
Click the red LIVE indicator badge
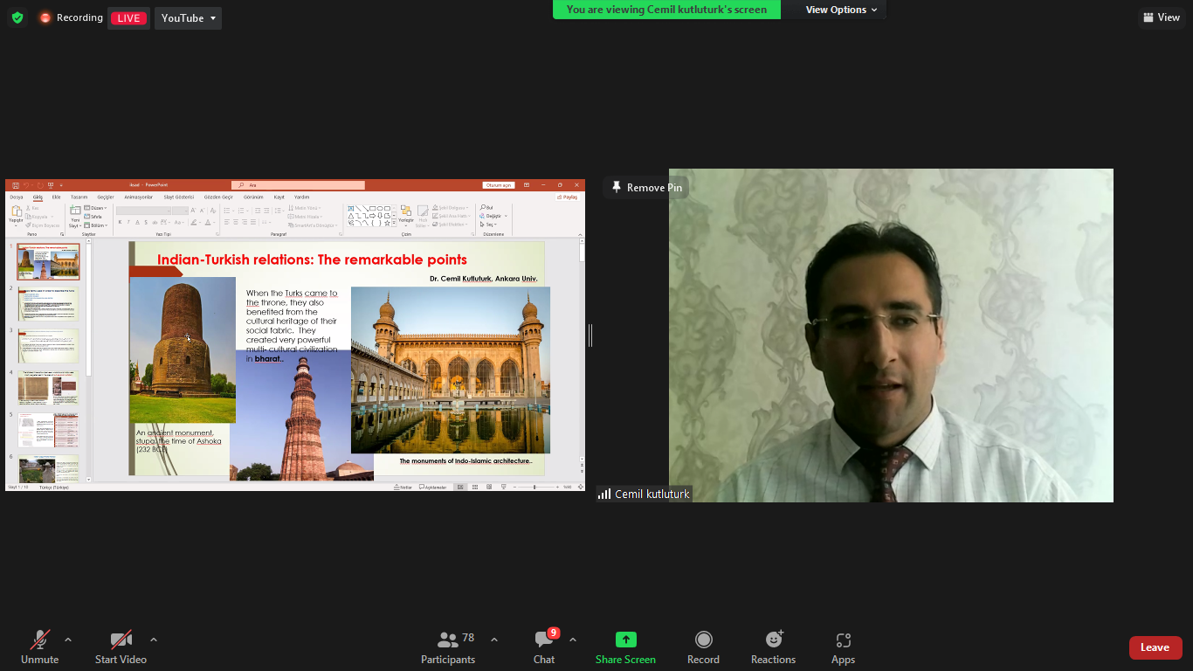tap(128, 18)
